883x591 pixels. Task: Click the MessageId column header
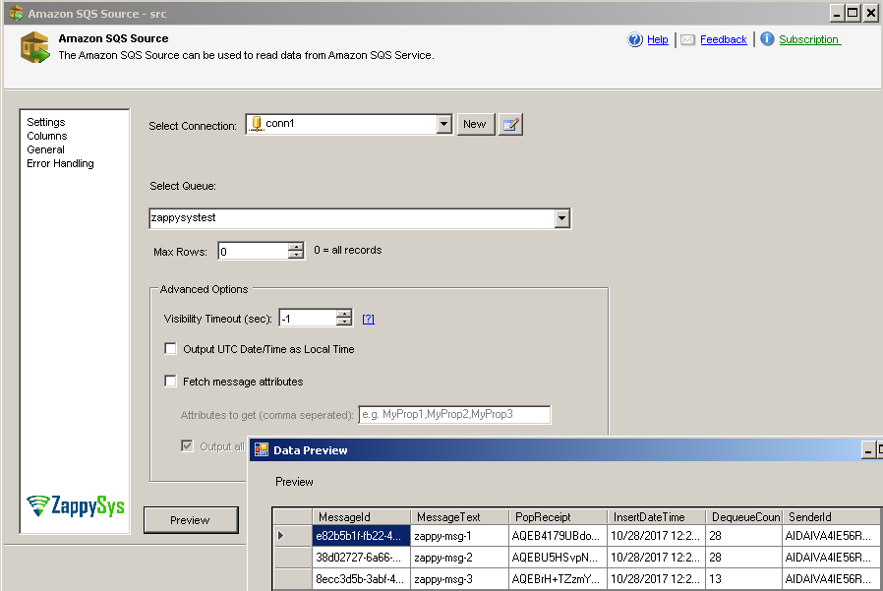[x=362, y=516]
